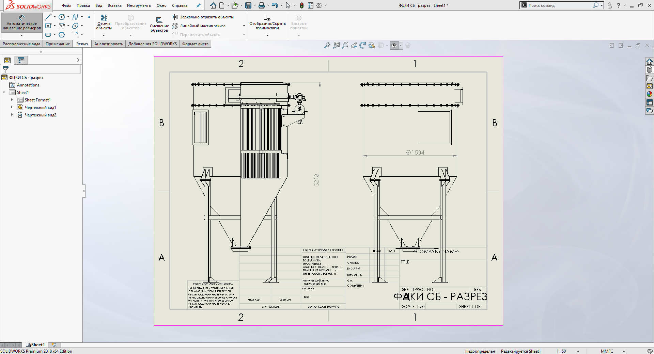Click the Save floppy disk icon
The width and height of the screenshot is (654, 354).
pyautogui.click(x=248, y=5)
